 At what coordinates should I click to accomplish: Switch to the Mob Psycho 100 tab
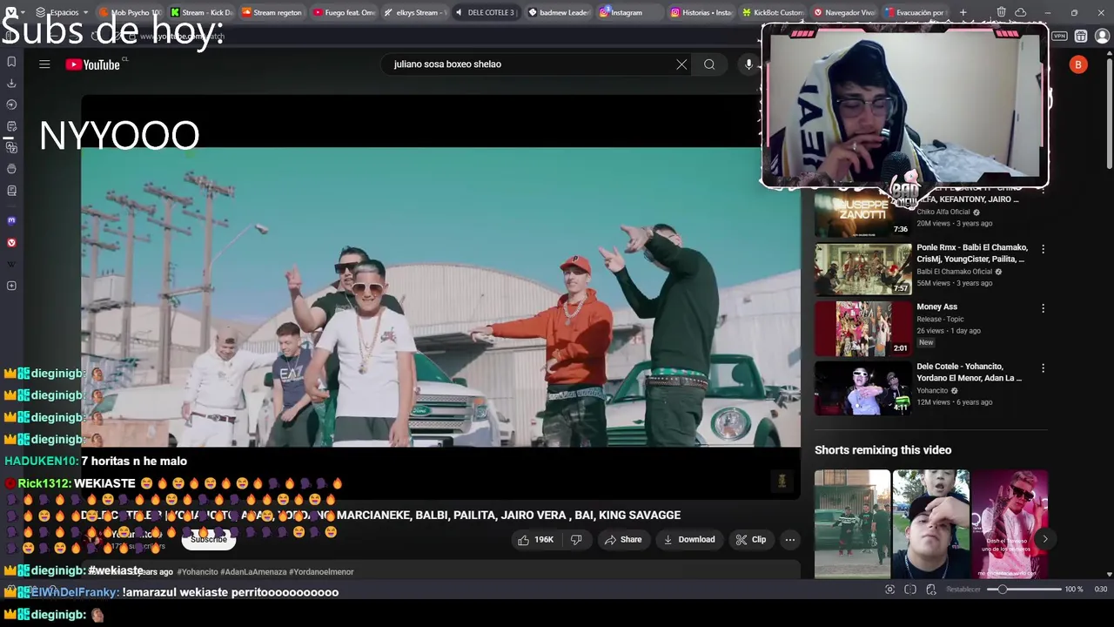pos(131,12)
